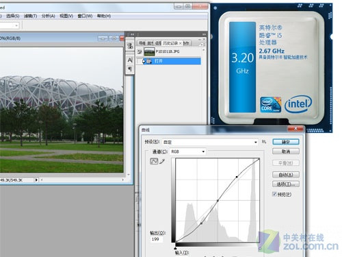The image size is (342, 257).
Task: Click the disabled 平滑(M) smooth button
Action: pyautogui.click(x=286, y=163)
